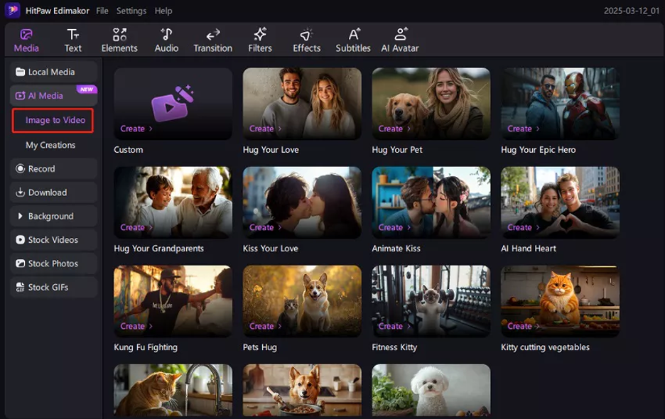Open the Filters panel icon
Screen dimensions: 665x419
pos(260,34)
